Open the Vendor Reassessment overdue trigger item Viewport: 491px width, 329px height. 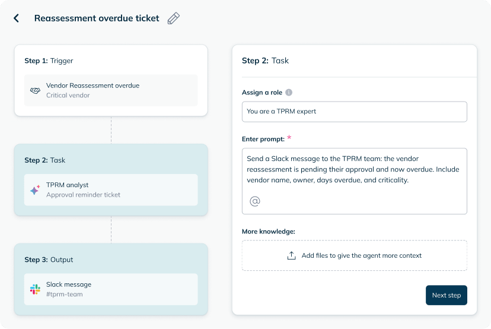[x=111, y=90]
